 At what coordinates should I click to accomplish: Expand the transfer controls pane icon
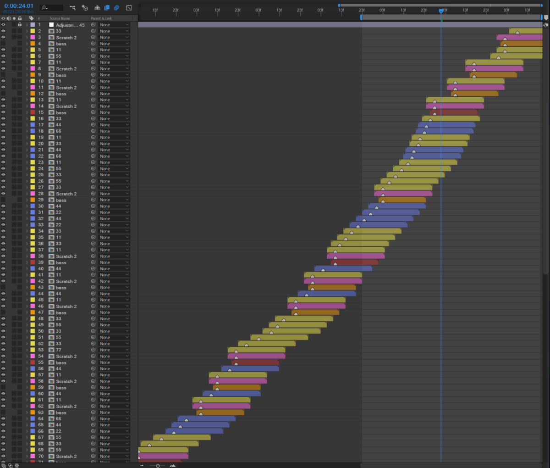click(10, 465)
